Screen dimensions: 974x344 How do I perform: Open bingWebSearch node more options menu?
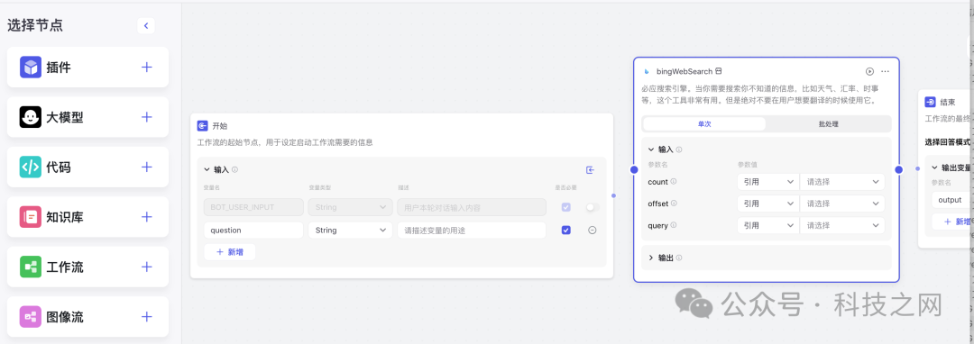tap(886, 72)
